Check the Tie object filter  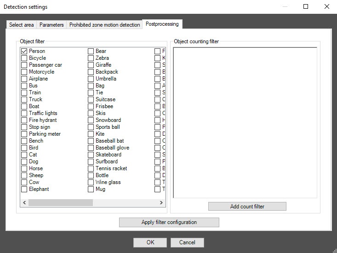tap(91, 92)
